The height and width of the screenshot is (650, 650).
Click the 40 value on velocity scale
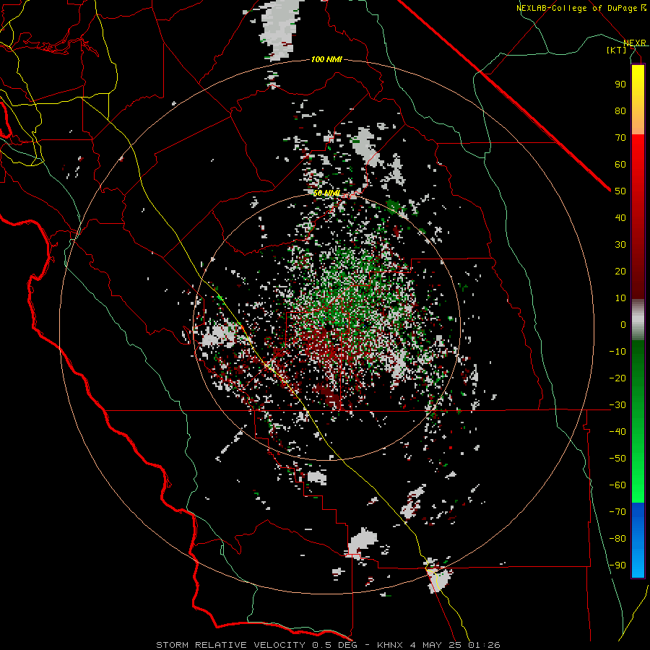(620, 217)
